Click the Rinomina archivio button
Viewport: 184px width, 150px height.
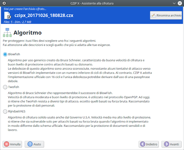coord(166,15)
